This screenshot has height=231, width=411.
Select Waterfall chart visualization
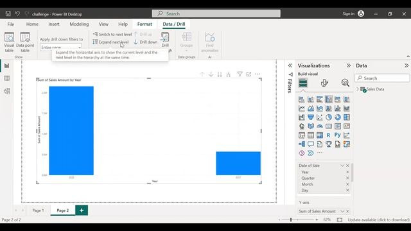click(302, 117)
